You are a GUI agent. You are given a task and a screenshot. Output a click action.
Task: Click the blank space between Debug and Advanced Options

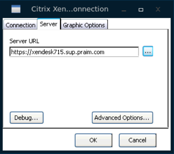pos(68,118)
